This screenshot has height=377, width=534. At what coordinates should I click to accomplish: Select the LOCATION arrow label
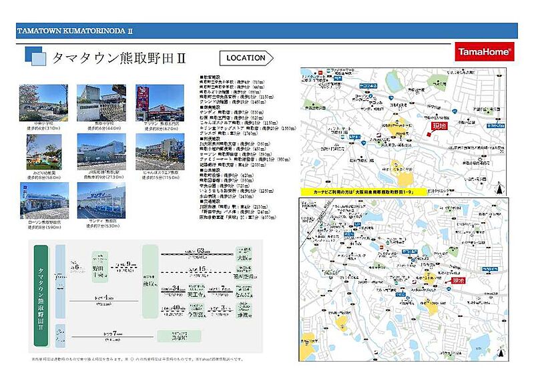[x=246, y=58]
